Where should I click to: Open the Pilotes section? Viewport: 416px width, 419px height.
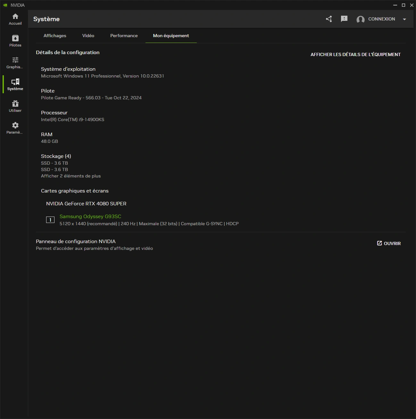(15, 41)
